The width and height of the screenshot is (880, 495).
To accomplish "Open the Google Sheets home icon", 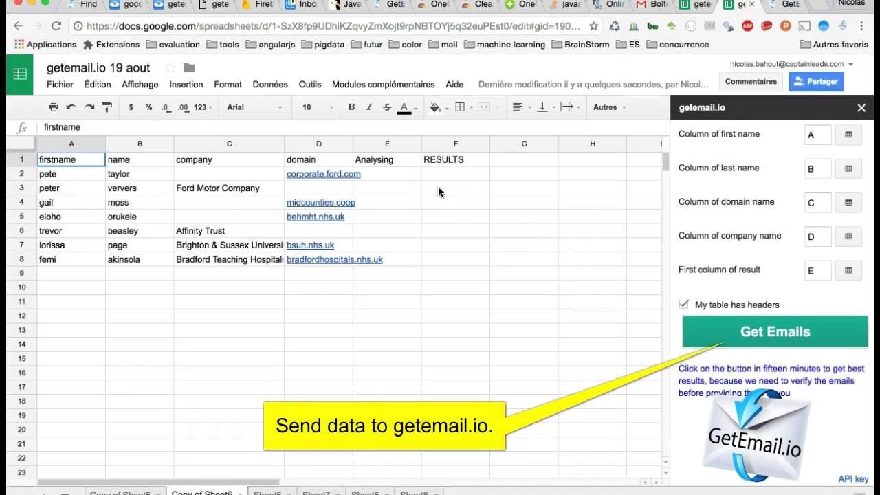I will pos(20,75).
